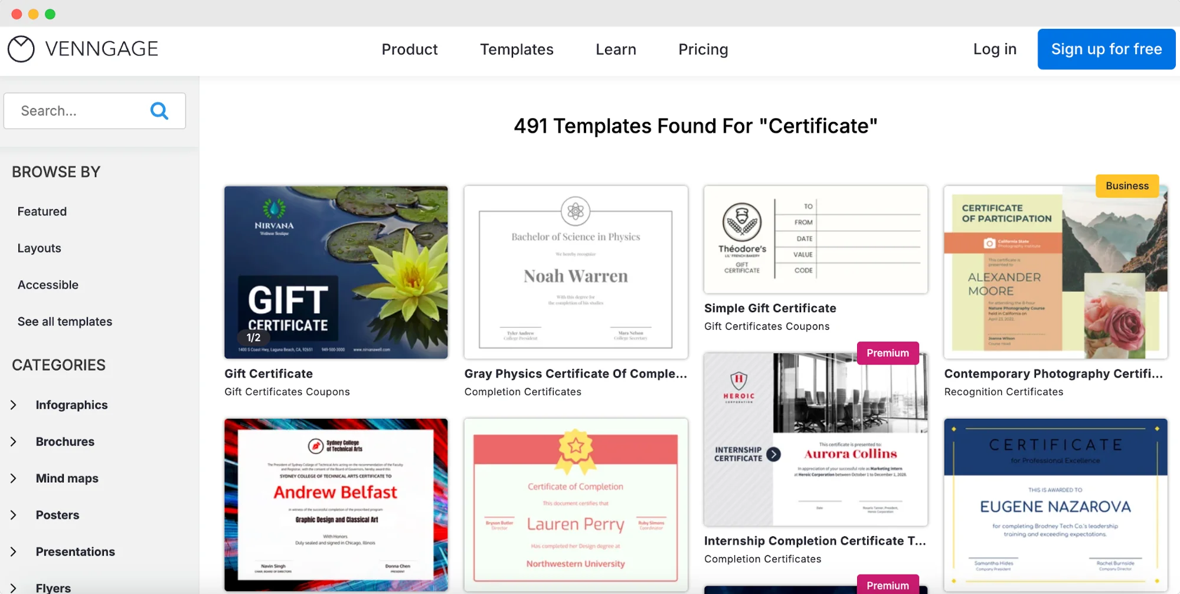Image resolution: width=1180 pixels, height=594 pixels.
Task: Expand the Flyers category chevron
Action: coord(13,588)
